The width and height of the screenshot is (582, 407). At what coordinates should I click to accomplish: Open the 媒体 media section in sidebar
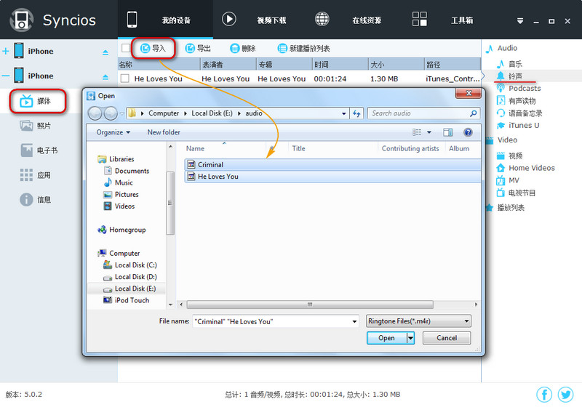tap(36, 101)
